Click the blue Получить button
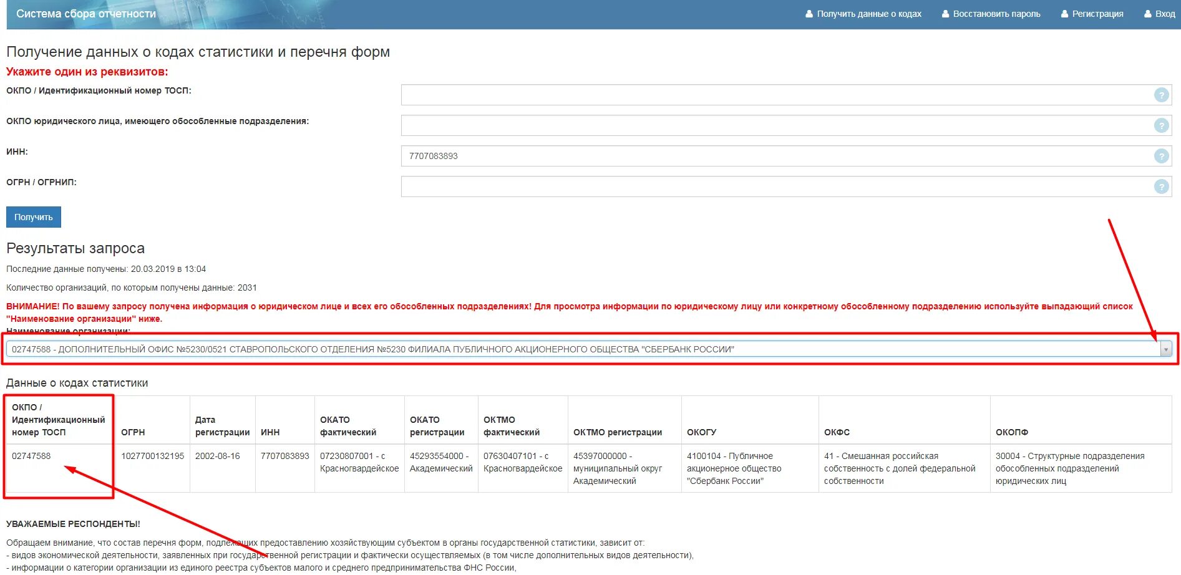This screenshot has height=575, width=1181. (34, 217)
